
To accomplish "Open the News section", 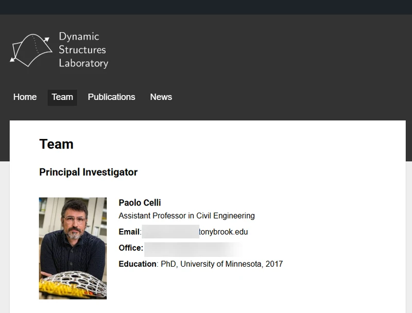I will click(161, 97).
